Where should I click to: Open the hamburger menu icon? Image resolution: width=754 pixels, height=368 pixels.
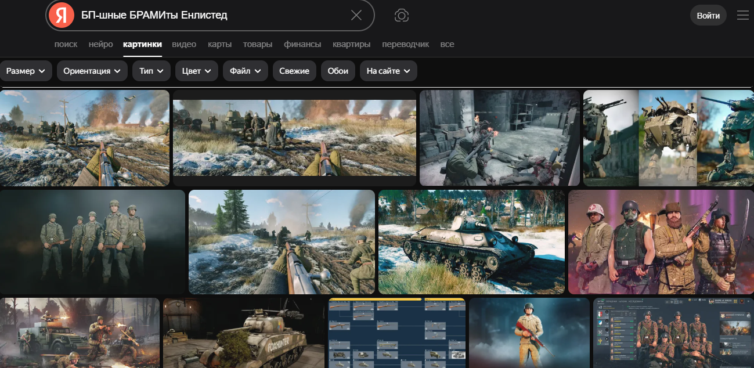pos(742,16)
